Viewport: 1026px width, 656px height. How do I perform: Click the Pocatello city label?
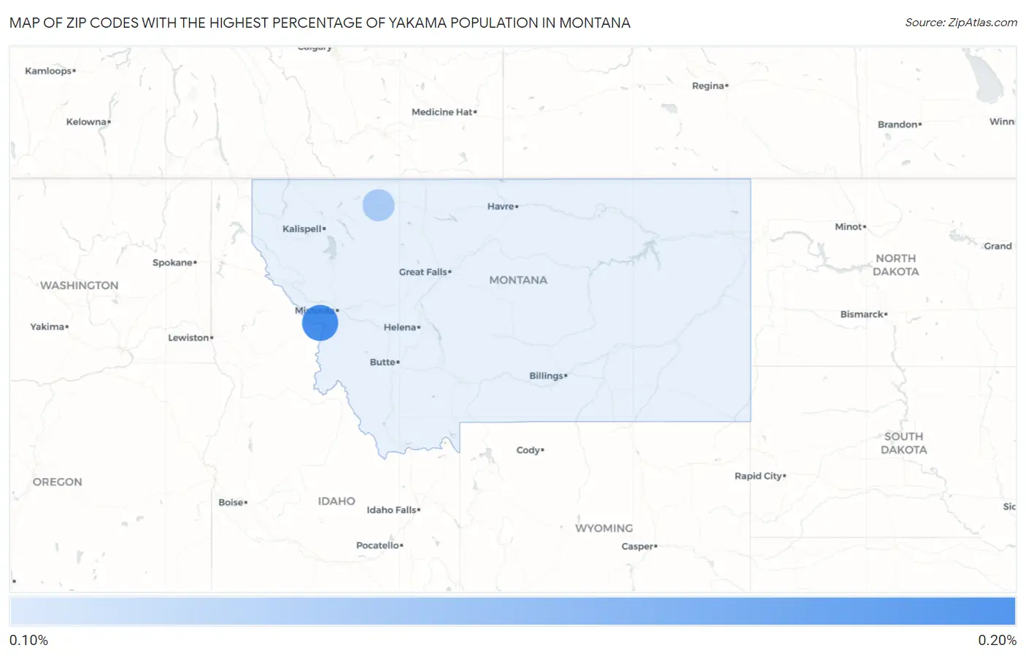point(379,546)
